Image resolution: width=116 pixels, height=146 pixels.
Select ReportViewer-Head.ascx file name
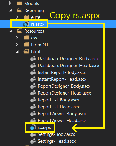tap(62, 121)
